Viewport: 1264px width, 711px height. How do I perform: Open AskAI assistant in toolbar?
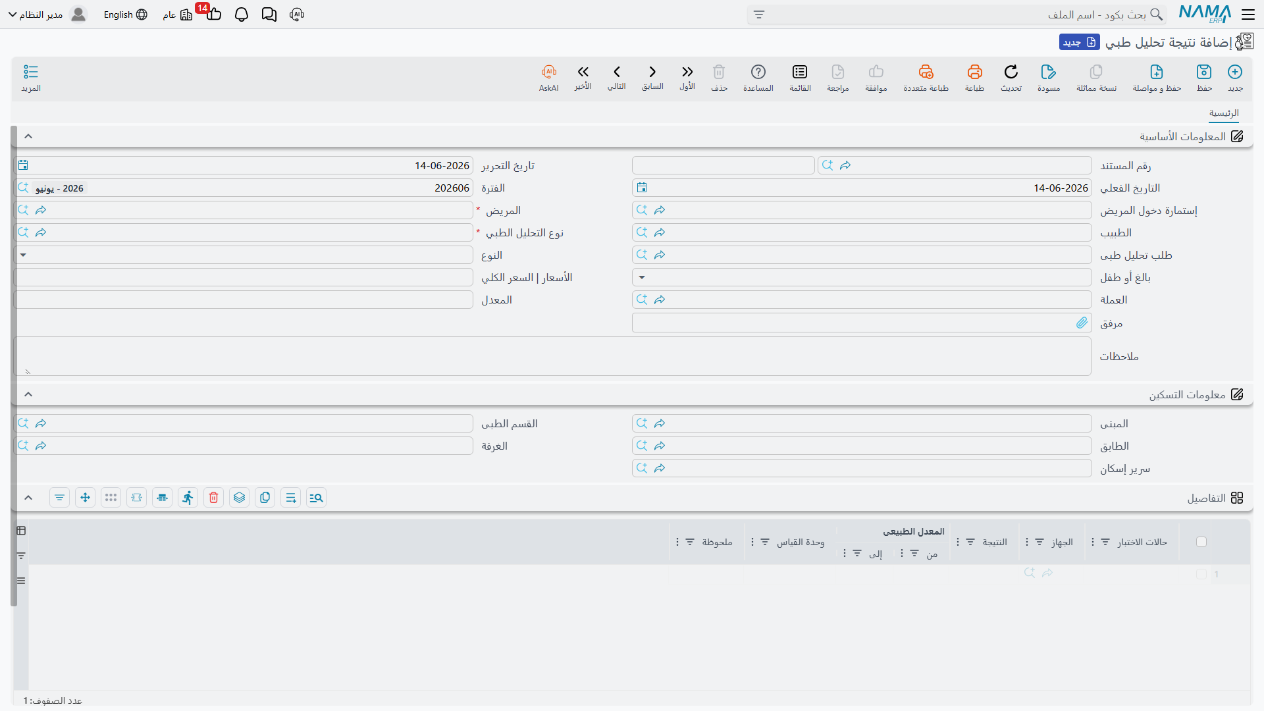click(x=549, y=78)
